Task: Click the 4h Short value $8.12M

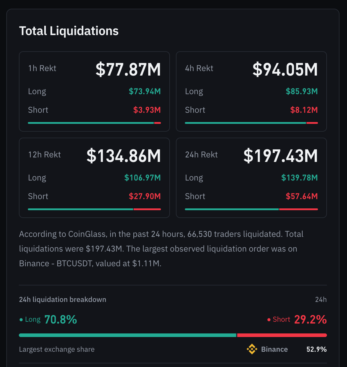Action: (304, 110)
